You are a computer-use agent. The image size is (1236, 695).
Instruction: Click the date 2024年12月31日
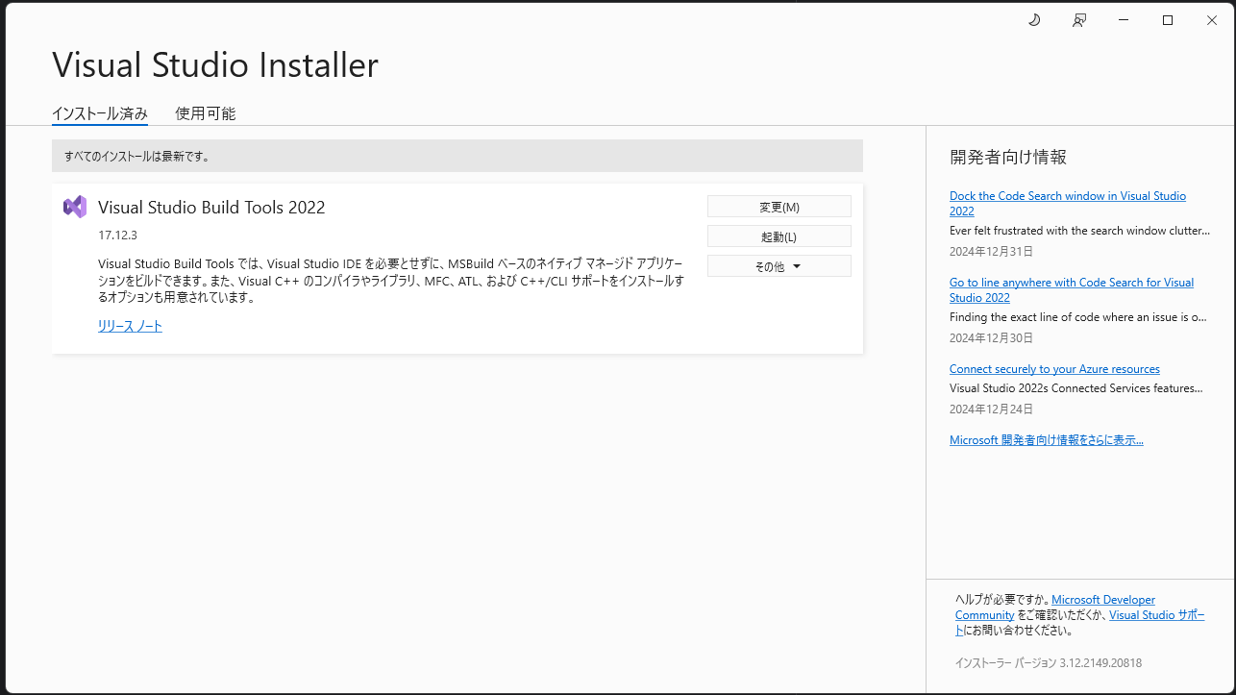tap(991, 252)
